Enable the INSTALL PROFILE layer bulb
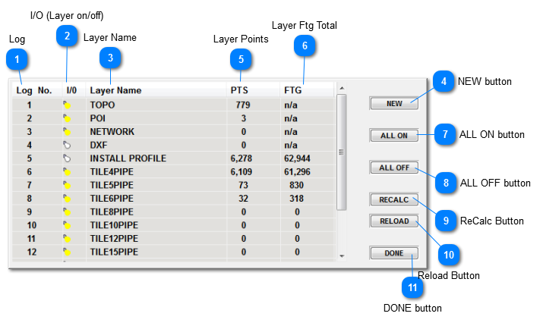The height and width of the screenshot is (326, 543). point(67,158)
